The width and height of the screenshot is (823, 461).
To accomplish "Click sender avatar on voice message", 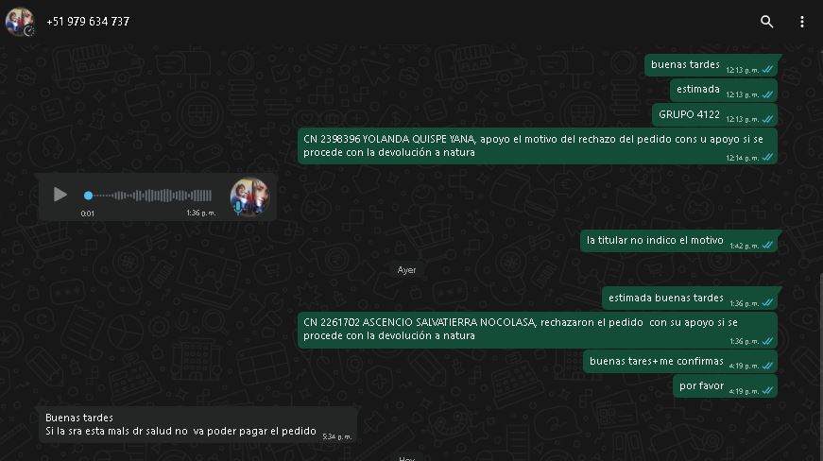I will pos(249,196).
